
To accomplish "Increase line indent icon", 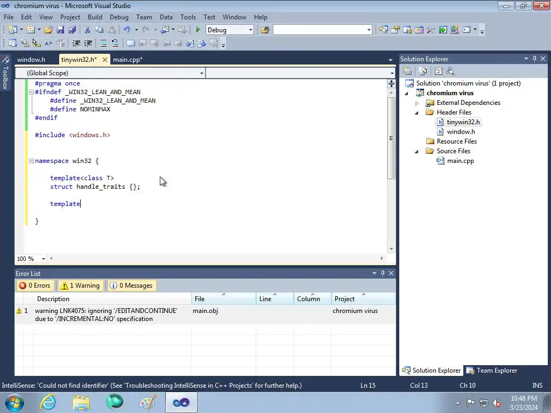I will tap(88, 43).
